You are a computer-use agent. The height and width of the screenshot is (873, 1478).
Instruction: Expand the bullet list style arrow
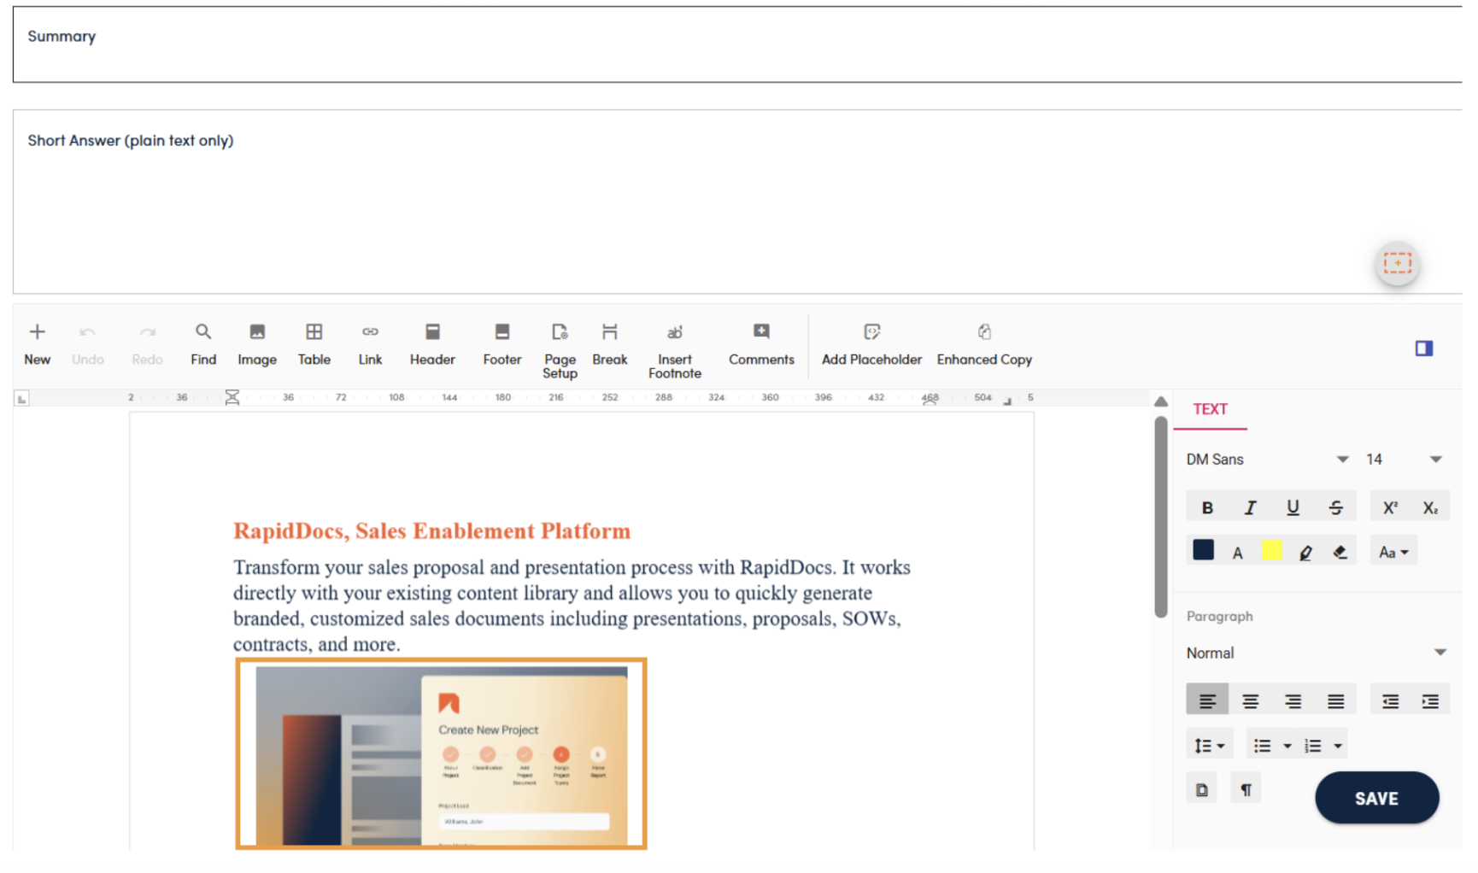1287,746
